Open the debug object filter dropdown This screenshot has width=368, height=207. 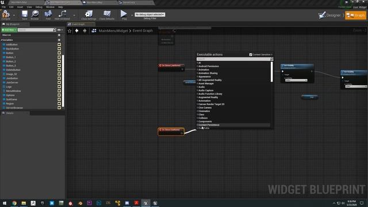[149, 14]
